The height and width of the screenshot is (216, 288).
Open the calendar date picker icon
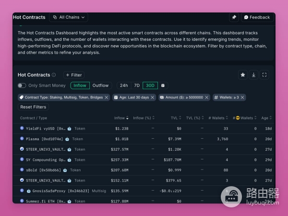point(163,85)
